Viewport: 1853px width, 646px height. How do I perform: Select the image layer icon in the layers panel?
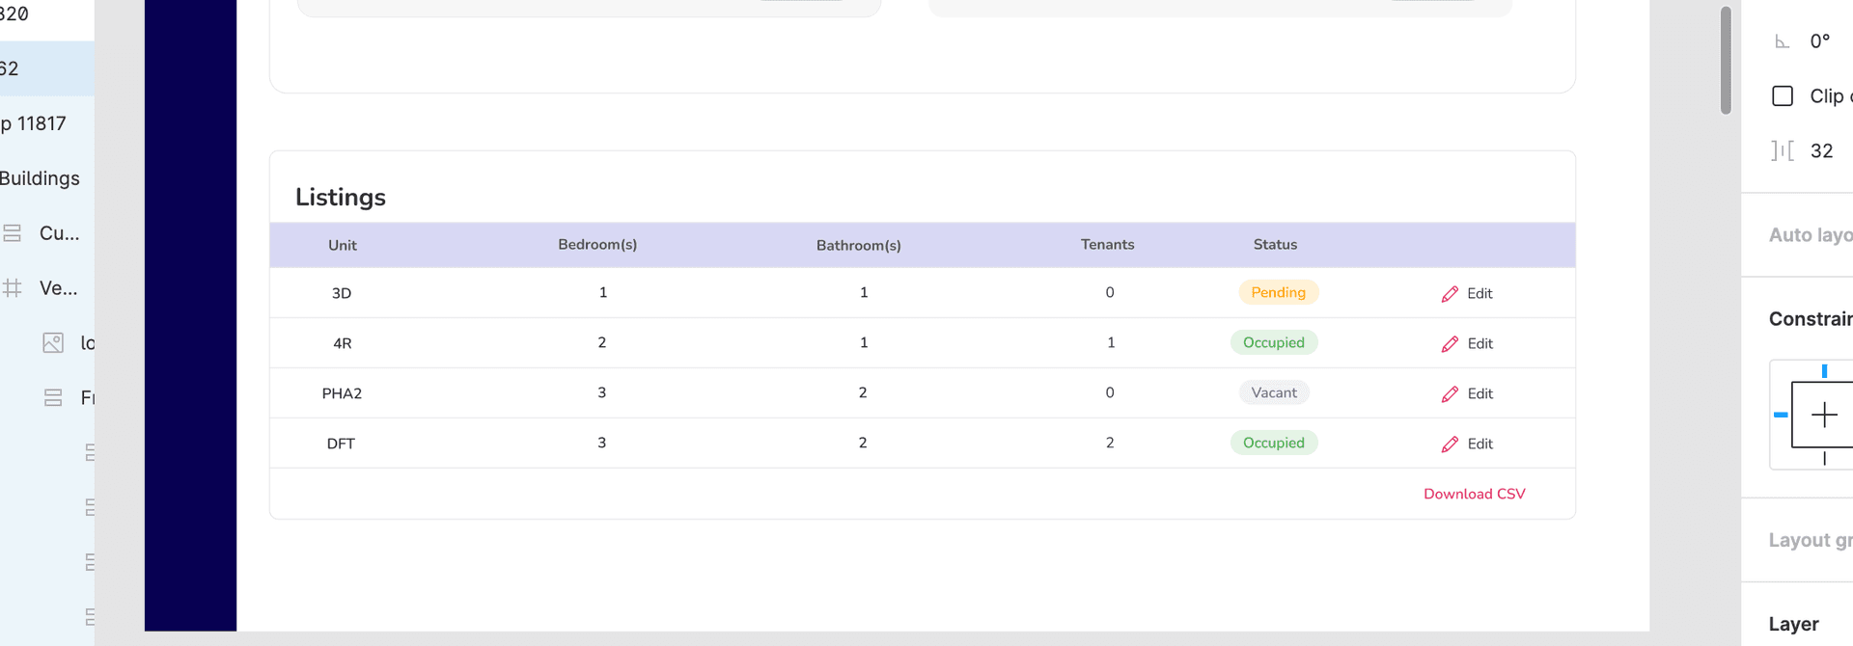(53, 342)
